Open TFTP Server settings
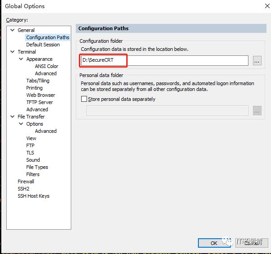Screen dimensions: 271x254 [39, 102]
